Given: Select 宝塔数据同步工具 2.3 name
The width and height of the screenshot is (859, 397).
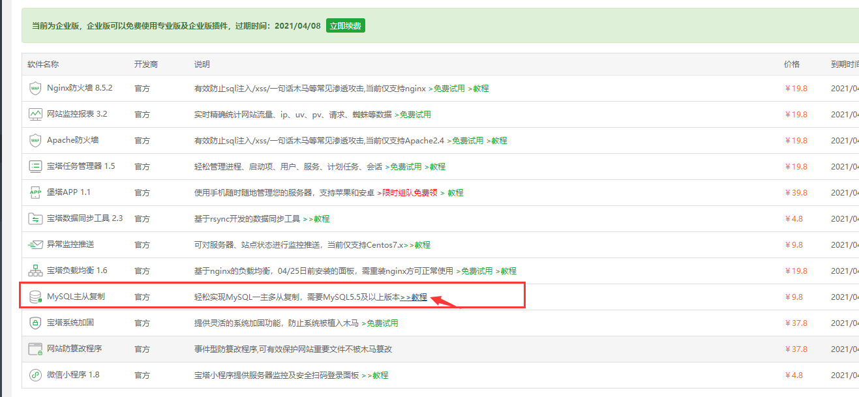Looking at the screenshot, I should (x=85, y=218).
